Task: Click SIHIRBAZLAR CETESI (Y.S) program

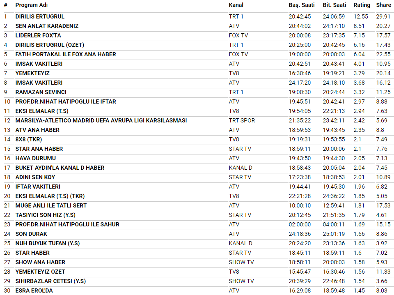Action: 50,281
